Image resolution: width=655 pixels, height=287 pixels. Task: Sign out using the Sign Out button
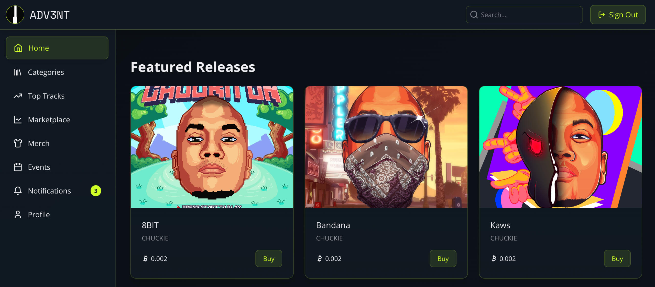(x=618, y=15)
